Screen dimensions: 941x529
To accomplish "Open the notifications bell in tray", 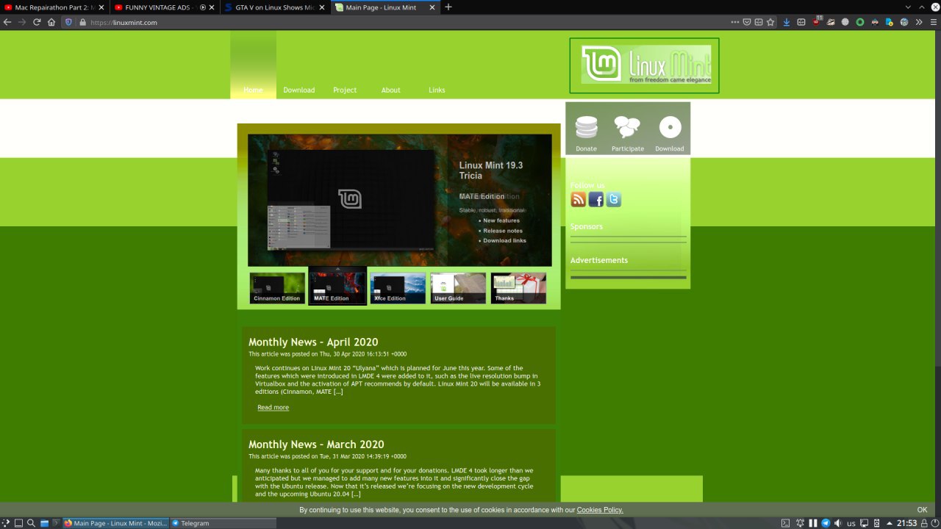I will [x=800, y=523].
